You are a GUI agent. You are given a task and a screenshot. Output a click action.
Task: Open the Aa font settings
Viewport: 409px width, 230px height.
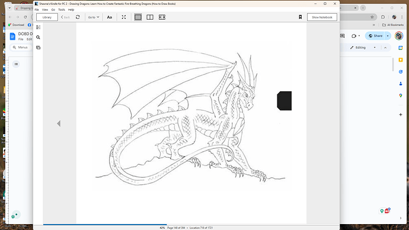pyautogui.click(x=110, y=17)
